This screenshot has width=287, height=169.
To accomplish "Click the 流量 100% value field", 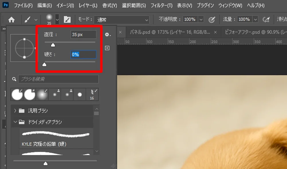I will pos(245,19).
